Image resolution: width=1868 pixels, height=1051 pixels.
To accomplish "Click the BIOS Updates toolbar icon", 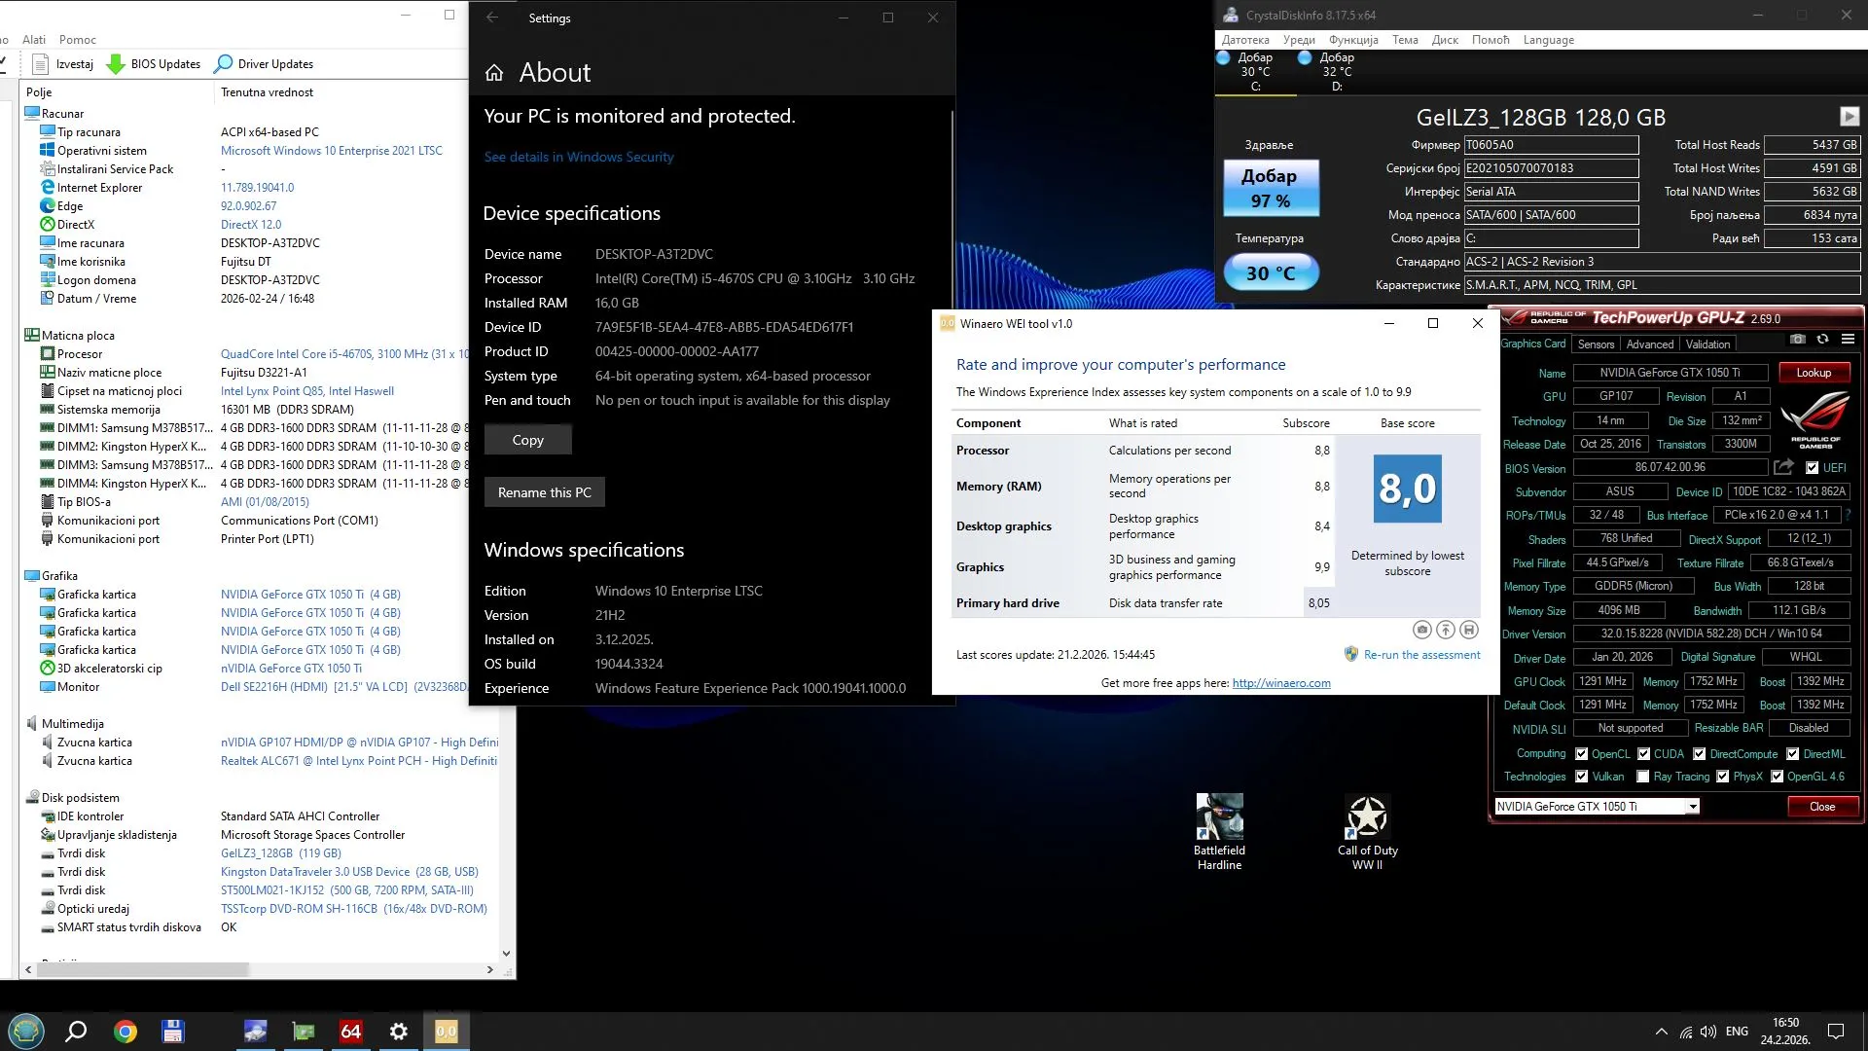I will tap(116, 64).
